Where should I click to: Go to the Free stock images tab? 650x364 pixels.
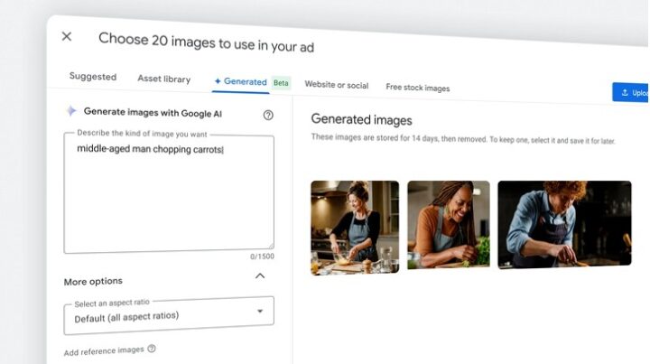tap(417, 88)
